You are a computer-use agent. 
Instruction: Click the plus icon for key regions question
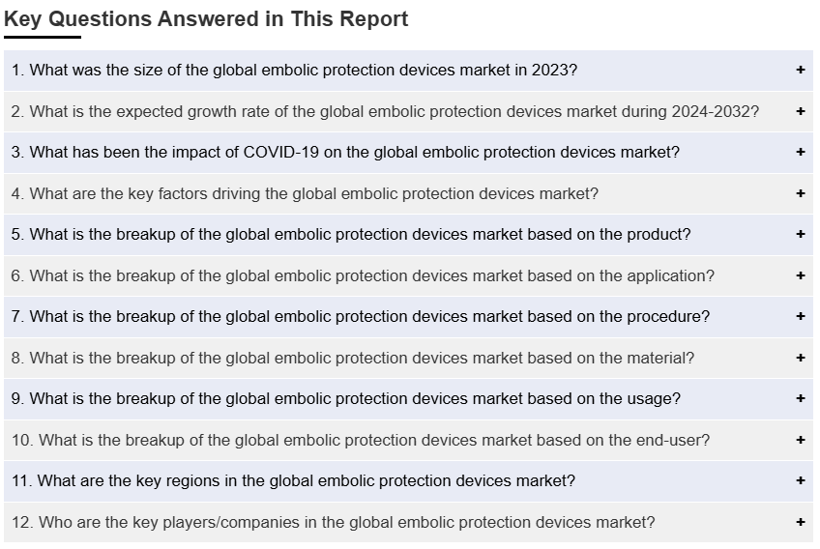[801, 481]
